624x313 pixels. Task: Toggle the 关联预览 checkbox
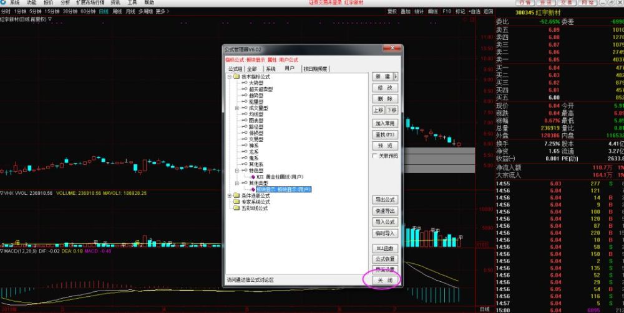(374, 156)
